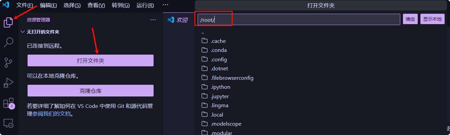Expand the menu bar overflow ellipsis

click(x=165, y=5)
